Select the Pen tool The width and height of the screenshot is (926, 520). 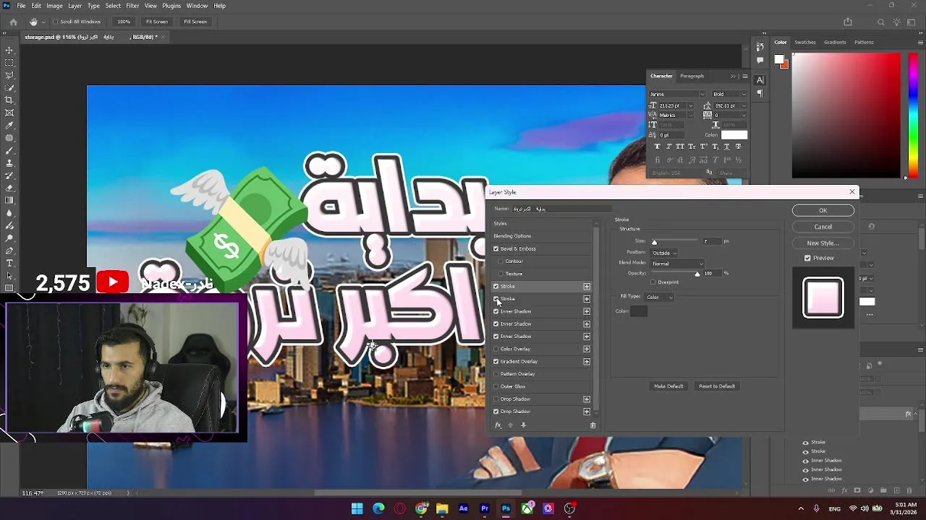[x=9, y=251]
